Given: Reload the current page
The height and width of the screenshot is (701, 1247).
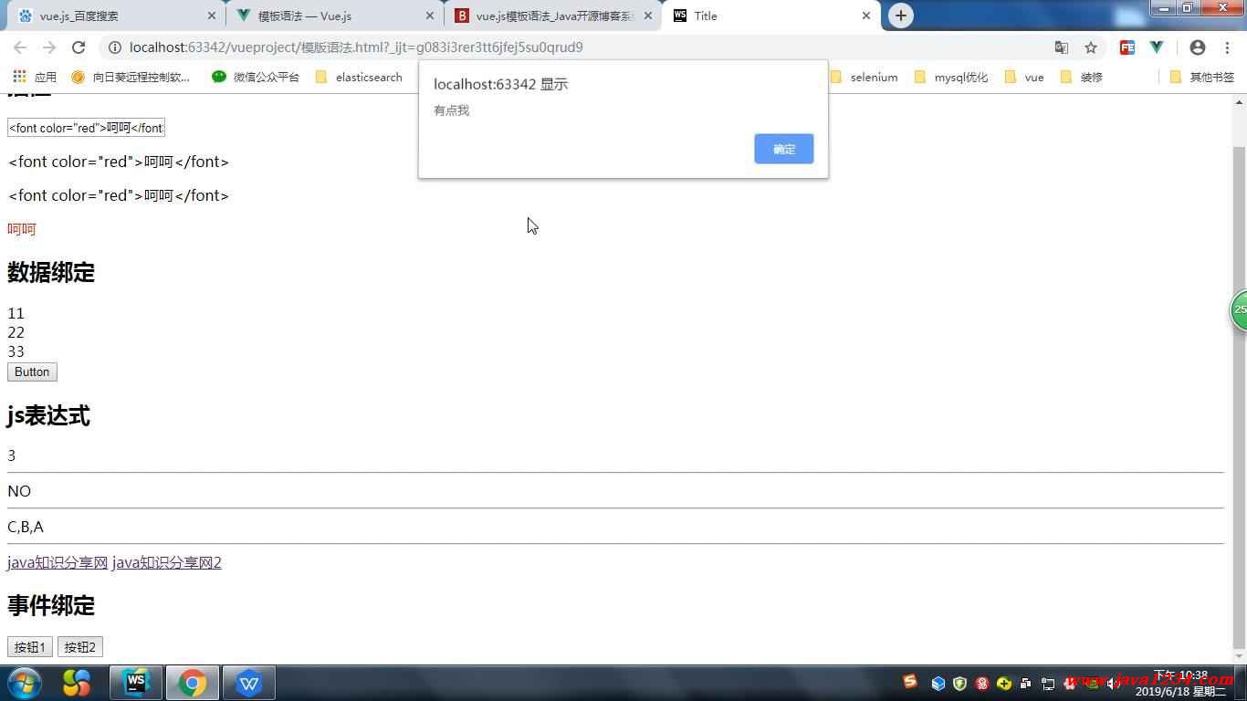Looking at the screenshot, I should (79, 47).
